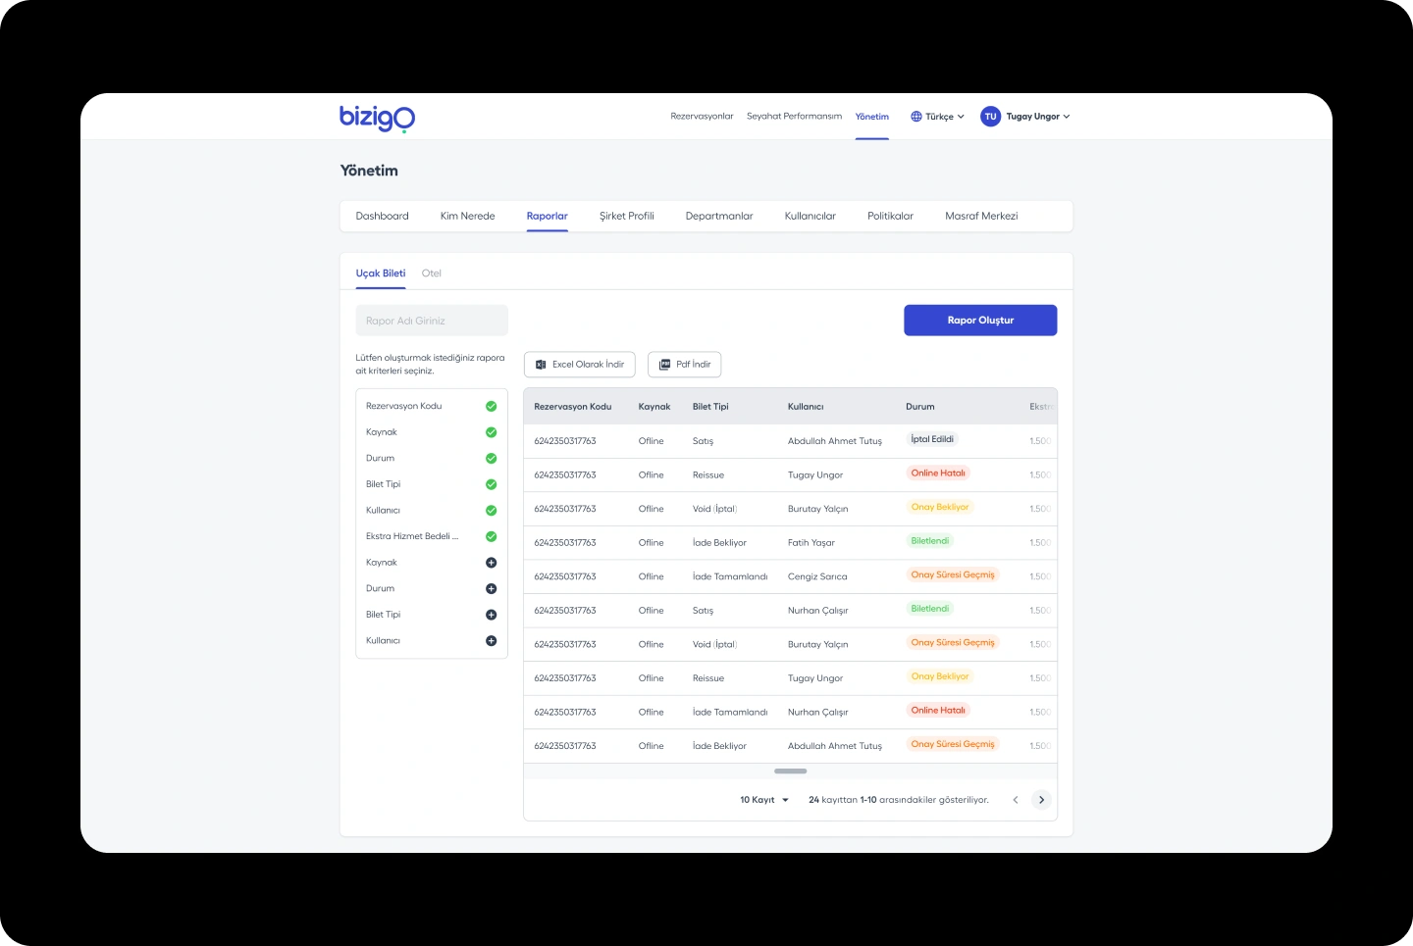Select Yönetim in top navigation
Image resolution: width=1413 pixels, height=946 pixels.
[871, 117]
